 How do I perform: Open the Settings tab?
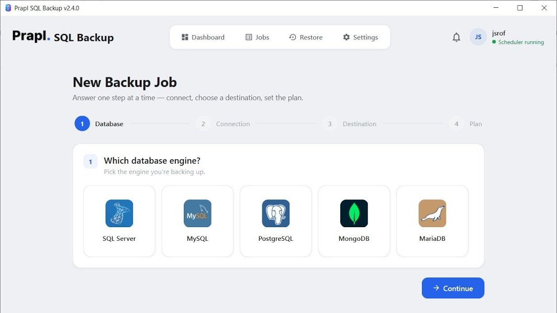point(361,37)
